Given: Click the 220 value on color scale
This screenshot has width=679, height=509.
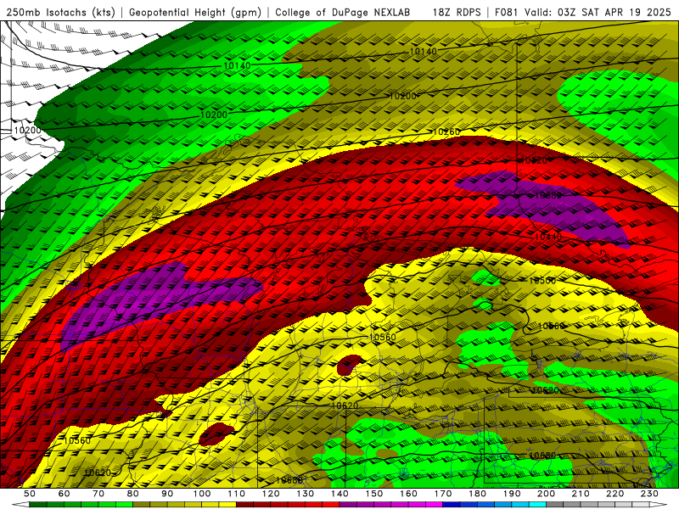Looking at the screenshot, I should tap(614, 494).
